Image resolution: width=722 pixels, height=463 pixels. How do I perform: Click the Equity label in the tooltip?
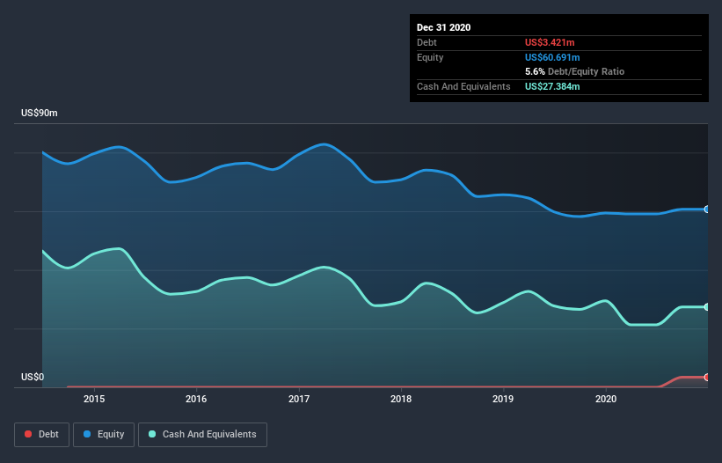[430, 57]
